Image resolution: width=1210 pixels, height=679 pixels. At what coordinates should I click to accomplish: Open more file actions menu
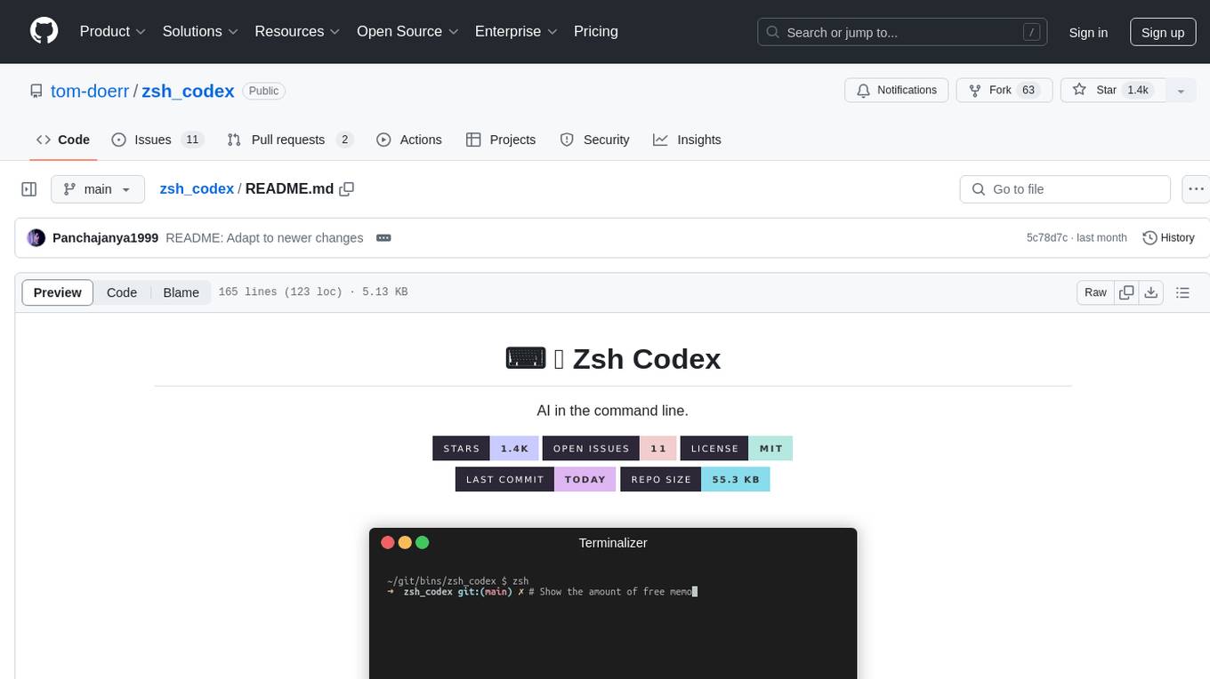(x=1196, y=189)
